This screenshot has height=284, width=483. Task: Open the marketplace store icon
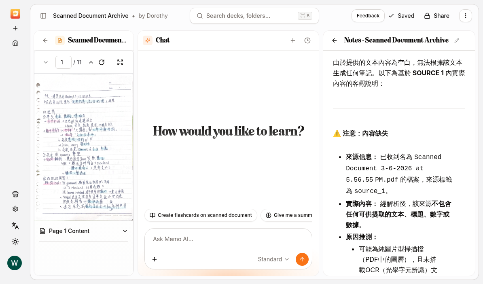point(15,194)
